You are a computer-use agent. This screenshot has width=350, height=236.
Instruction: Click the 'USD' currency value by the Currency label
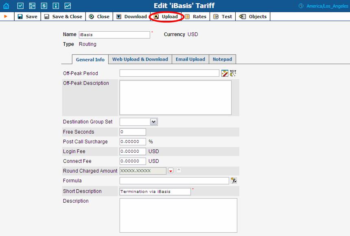192,34
